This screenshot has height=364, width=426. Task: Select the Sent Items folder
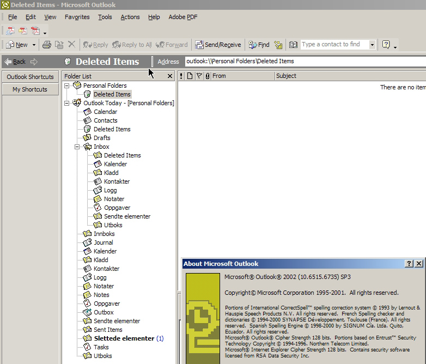tap(108, 330)
